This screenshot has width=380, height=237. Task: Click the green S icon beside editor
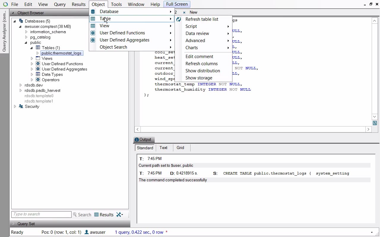[375, 123]
